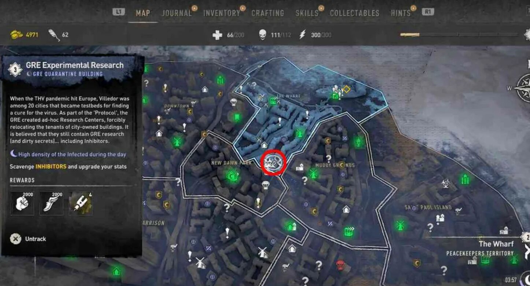Click the inhibitor reward icon
This screenshot has width=530, height=286.
[x=81, y=203]
